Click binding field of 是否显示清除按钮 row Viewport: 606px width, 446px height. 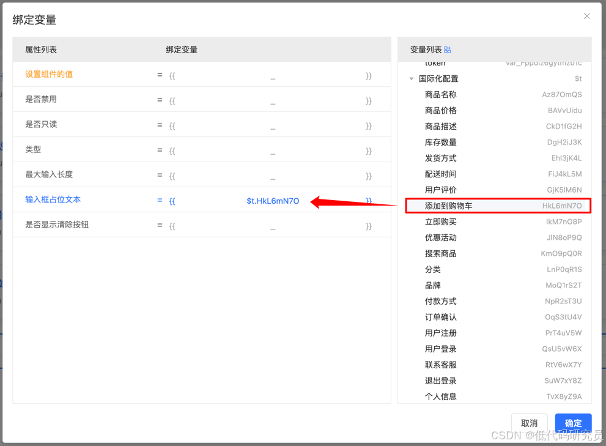click(270, 226)
